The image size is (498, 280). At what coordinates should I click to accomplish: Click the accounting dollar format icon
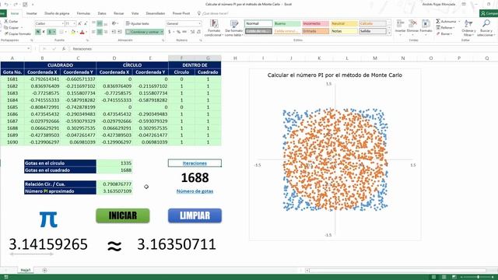(170, 32)
